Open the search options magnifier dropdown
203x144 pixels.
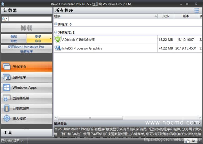click(x=5, y=19)
